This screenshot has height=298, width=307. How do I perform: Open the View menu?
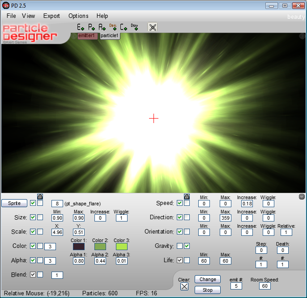pos(28,16)
